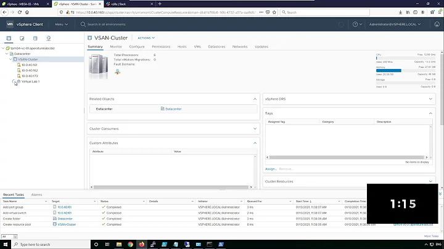444x249 pixels.
Task: Switch to the Networks tab
Action: [240, 47]
